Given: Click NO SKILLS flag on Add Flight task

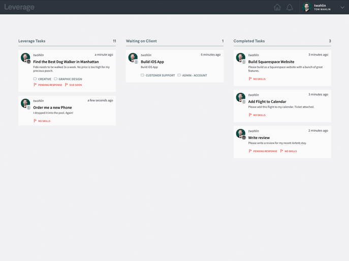Looking at the screenshot, I should (x=257, y=115).
